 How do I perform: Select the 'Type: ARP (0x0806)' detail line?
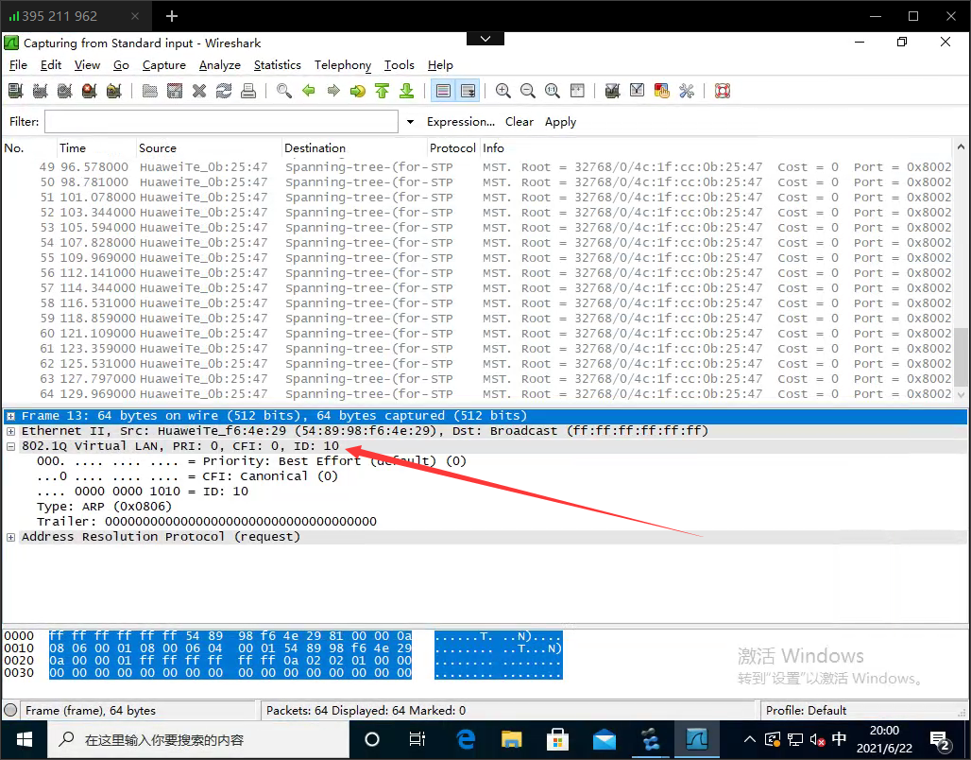coord(104,507)
